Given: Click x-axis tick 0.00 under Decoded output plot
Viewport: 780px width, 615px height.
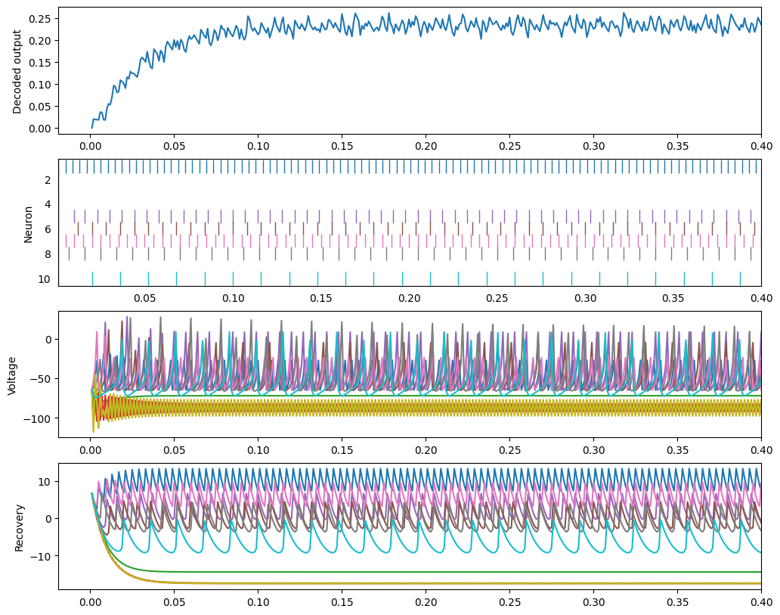Looking at the screenshot, I should tap(91, 147).
